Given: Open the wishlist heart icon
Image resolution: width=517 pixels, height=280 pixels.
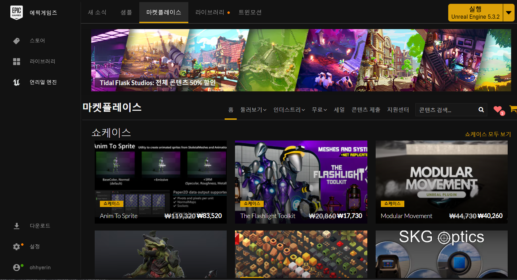Looking at the screenshot, I should click(497, 109).
